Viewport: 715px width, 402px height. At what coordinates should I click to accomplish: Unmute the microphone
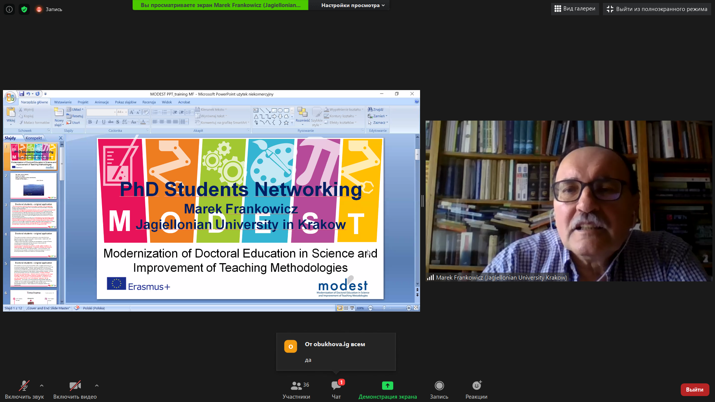coord(25,386)
